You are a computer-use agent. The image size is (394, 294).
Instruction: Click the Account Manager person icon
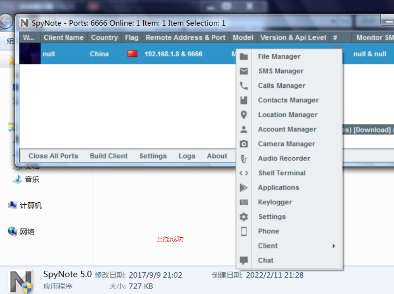pos(244,130)
